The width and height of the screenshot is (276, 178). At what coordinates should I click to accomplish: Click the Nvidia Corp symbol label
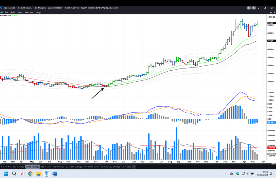(6, 16)
